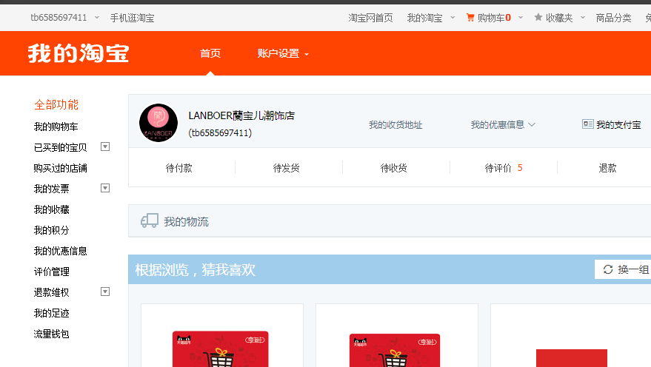
Task: Click the shopping cart icon in top bar
Action: (470, 18)
